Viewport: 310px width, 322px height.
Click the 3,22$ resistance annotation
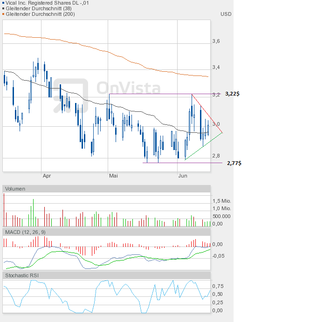tap(232, 94)
